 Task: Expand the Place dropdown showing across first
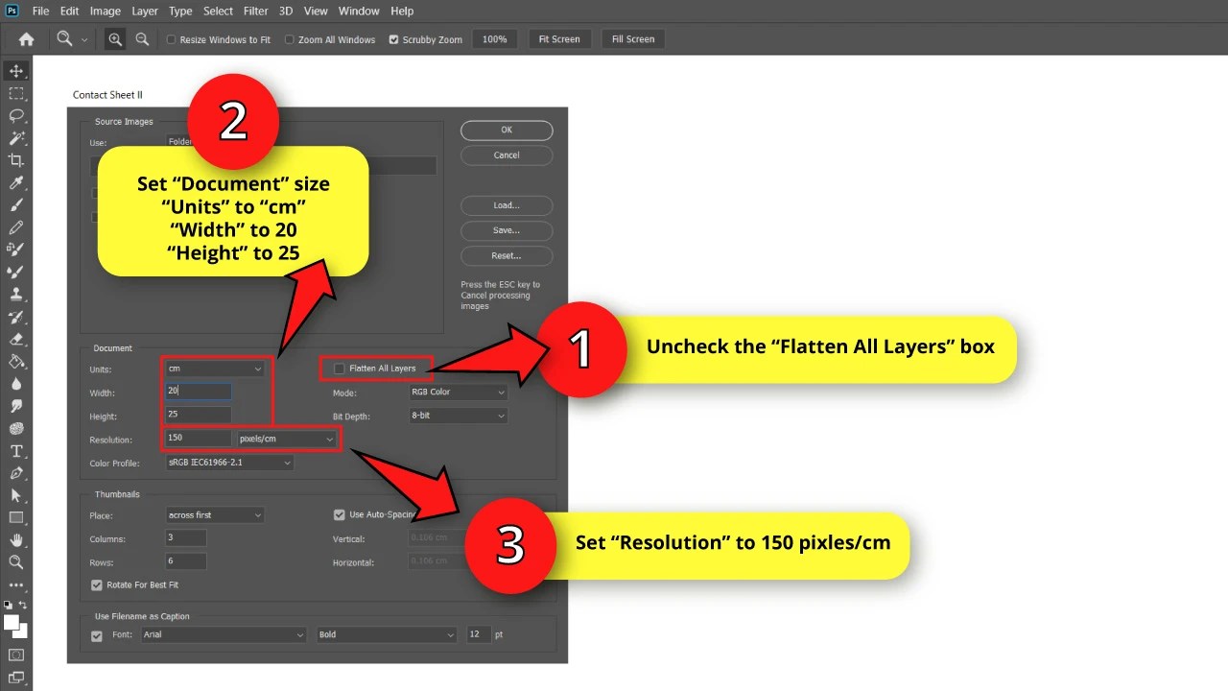[214, 514]
